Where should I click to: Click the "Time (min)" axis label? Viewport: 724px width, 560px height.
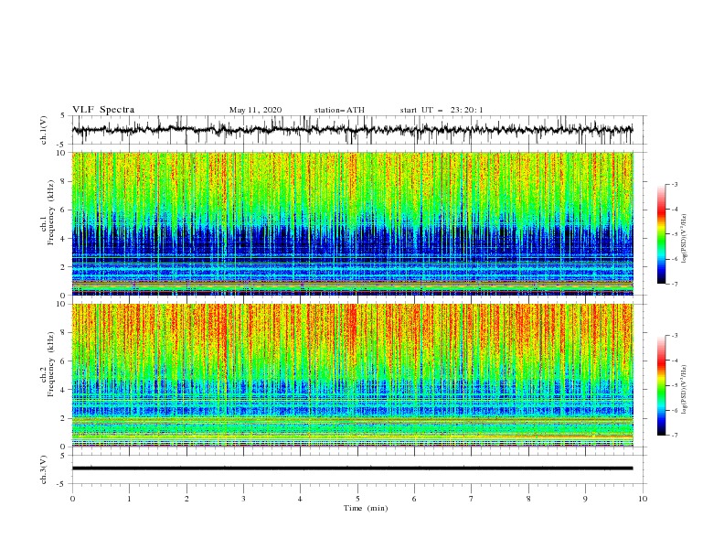(x=366, y=508)
